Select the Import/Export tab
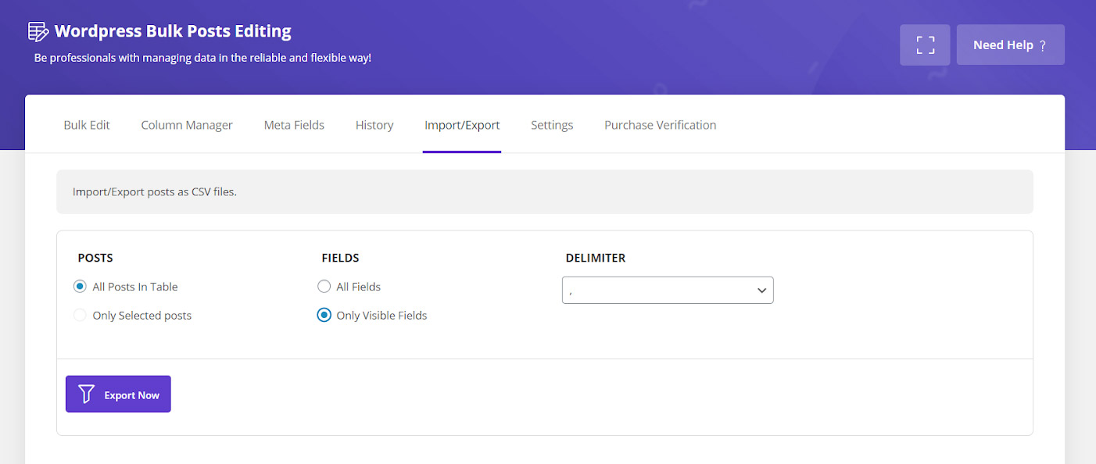Screen dimensions: 1096x464 pyautogui.click(x=462, y=125)
